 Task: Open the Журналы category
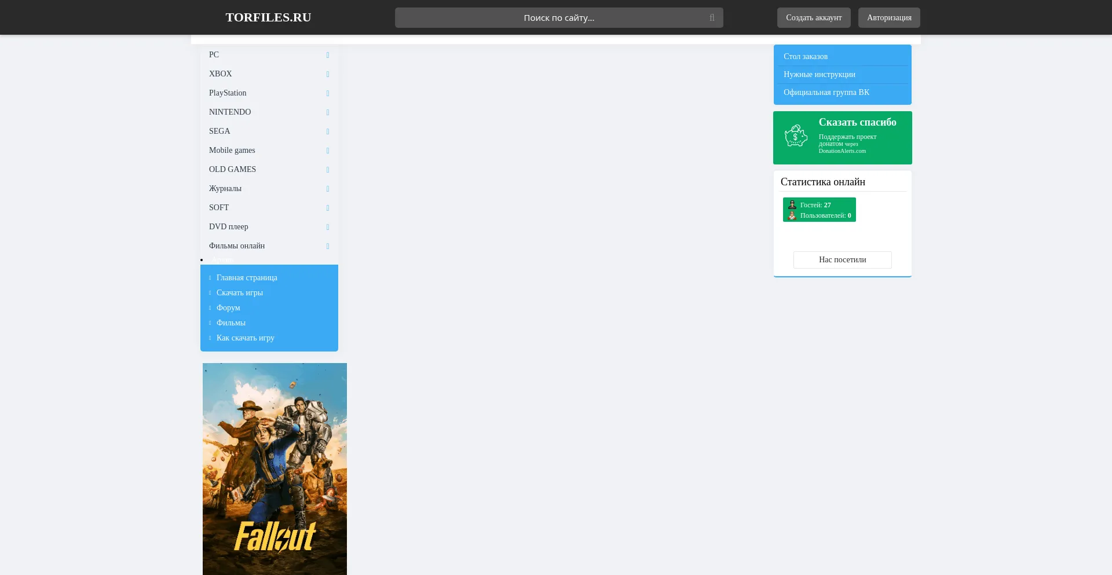coord(225,188)
